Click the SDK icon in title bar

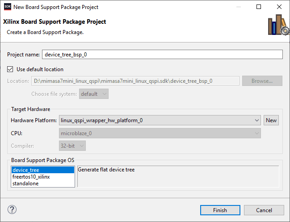[x=7, y=7]
